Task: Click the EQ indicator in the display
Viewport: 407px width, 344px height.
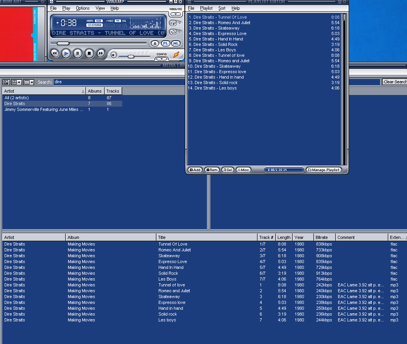Action: pyautogui.click(x=124, y=21)
